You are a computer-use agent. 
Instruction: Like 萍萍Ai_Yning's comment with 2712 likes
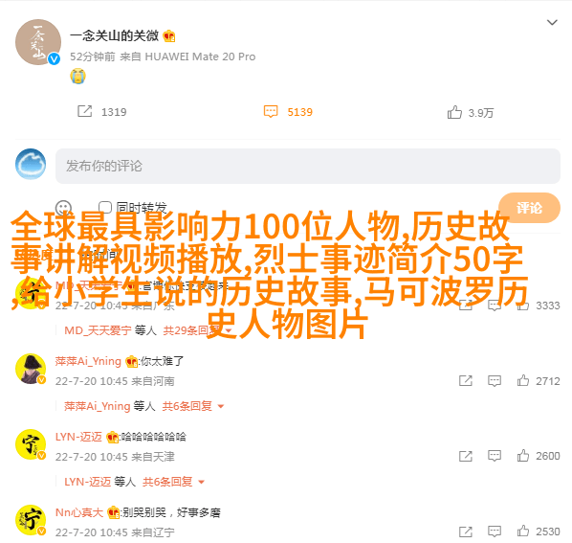coord(523,380)
